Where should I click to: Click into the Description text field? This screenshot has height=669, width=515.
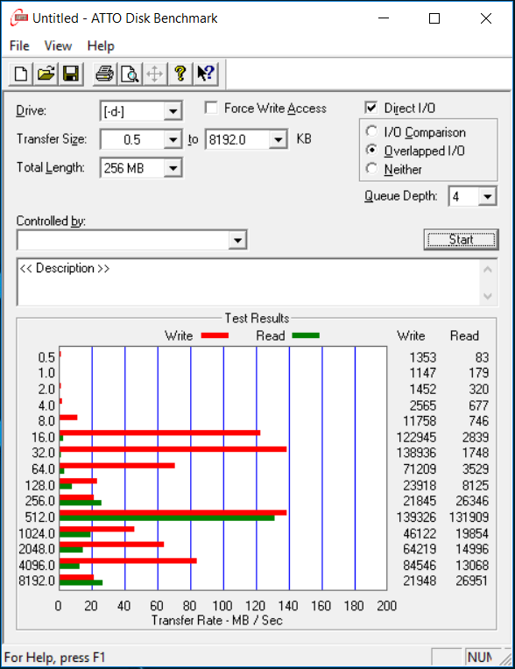249,282
